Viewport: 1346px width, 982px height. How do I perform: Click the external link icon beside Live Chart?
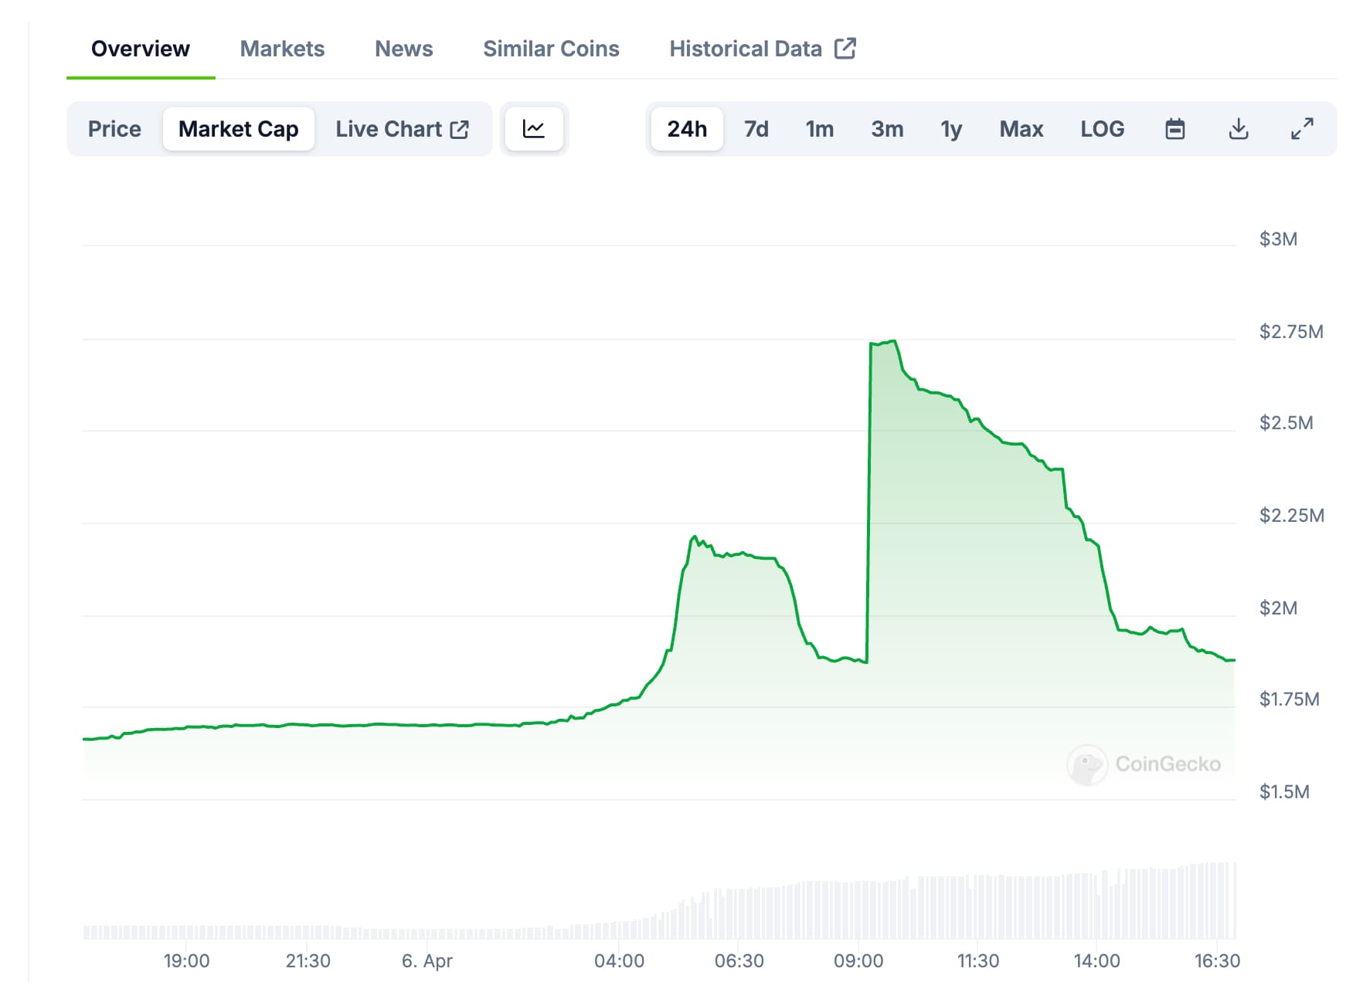460,129
